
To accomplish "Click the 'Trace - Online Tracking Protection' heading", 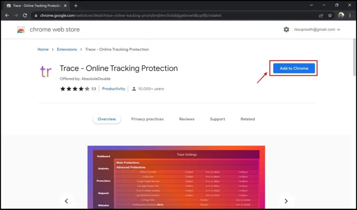I will click(119, 68).
